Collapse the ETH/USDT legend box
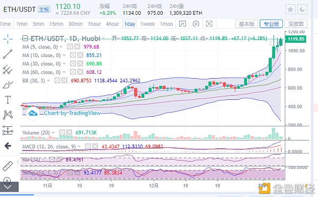318x197 pixels. (x=25, y=38)
